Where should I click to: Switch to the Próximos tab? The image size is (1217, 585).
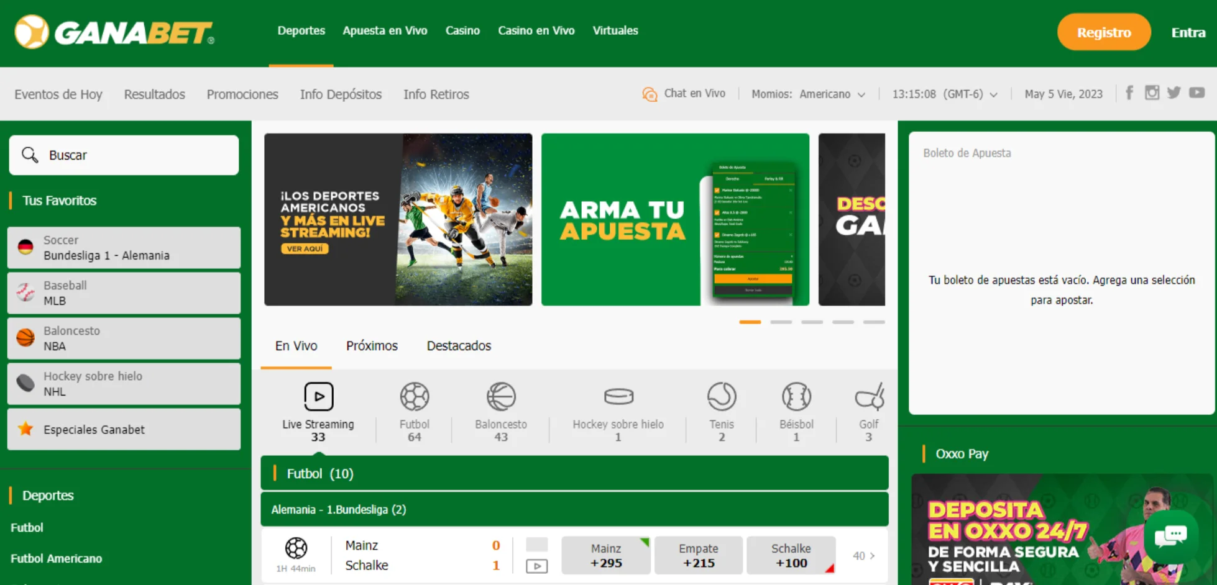[x=372, y=346]
